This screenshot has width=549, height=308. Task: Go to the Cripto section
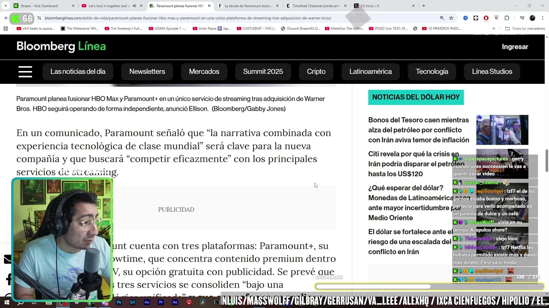pyautogui.click(x=316, y=71)
